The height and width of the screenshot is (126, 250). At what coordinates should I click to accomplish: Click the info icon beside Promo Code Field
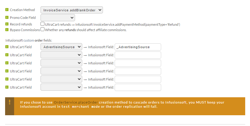tap(7, 17)
